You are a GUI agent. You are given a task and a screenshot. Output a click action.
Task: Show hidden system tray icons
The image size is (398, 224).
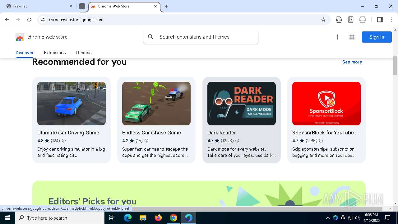328,218
